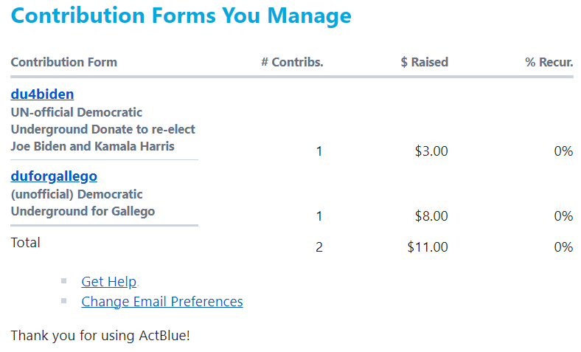This screenshot has width=581, height=352.
Task: Click the Contribution Forms You Manage heading
Action: [x=181, y=15]
